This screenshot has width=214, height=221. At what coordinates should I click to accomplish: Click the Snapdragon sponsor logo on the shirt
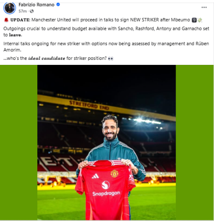click(106, 189)
